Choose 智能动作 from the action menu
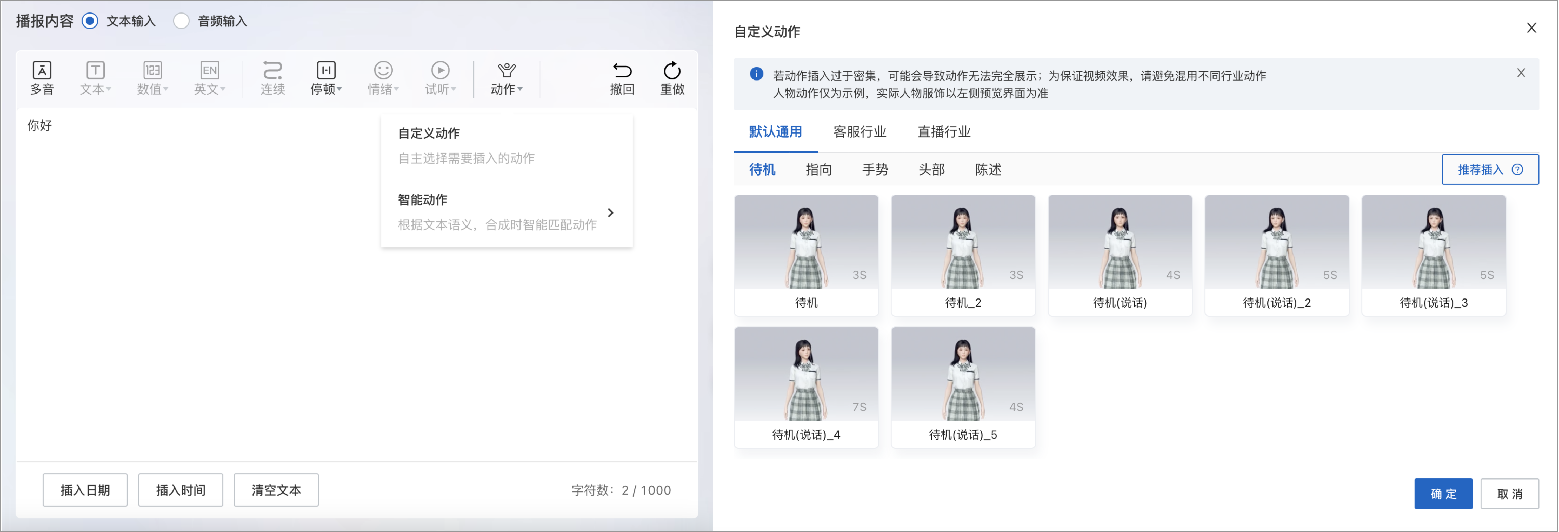 [x=507, y=212]
